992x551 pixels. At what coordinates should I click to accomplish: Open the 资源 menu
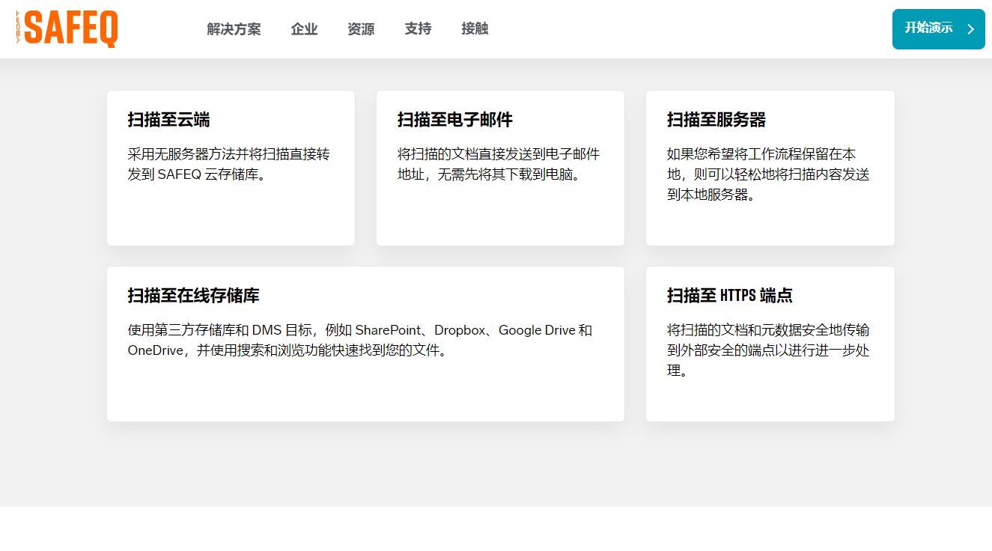[361, 29]
